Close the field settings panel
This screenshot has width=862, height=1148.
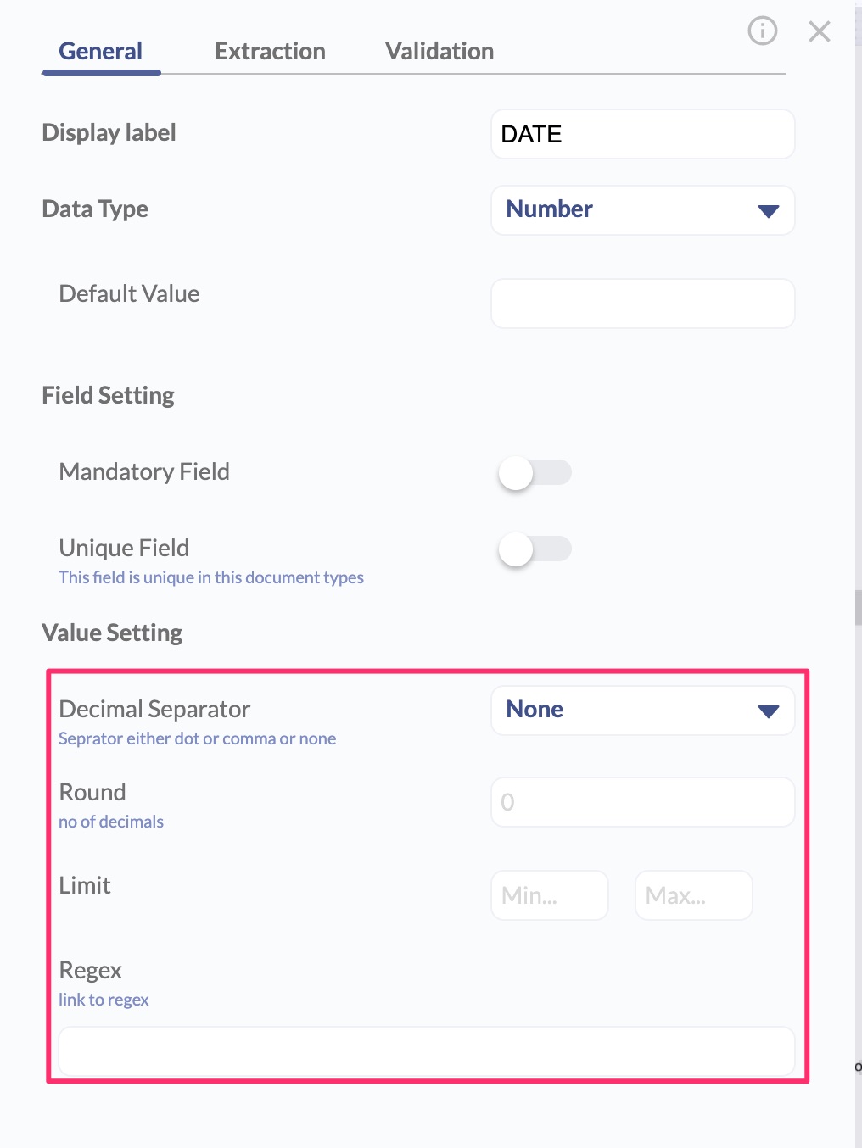pyautogui.click(x=820, y=32)
